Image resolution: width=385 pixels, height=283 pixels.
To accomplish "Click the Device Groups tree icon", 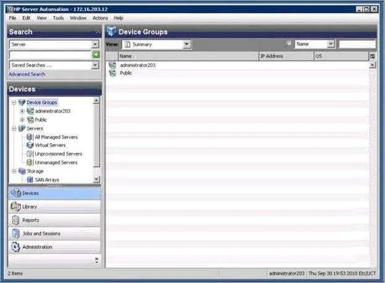I will [x=22, y=102].
